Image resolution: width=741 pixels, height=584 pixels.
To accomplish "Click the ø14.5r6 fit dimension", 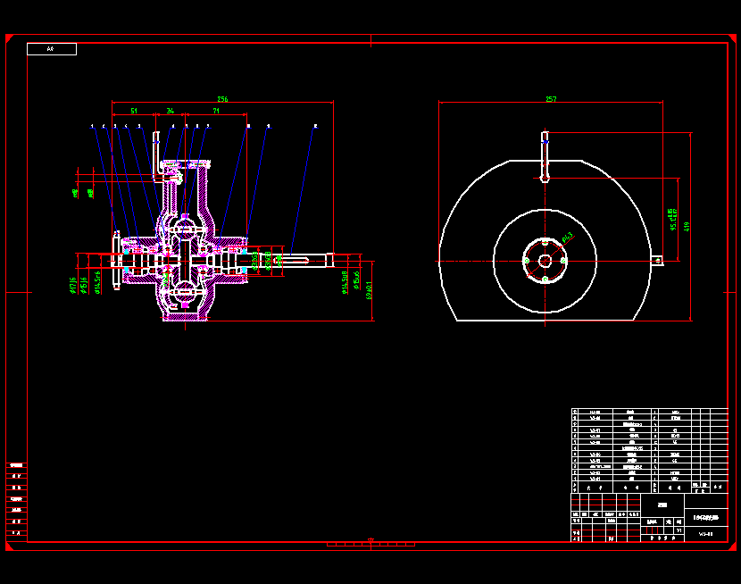I will click(x=97, y=282).
